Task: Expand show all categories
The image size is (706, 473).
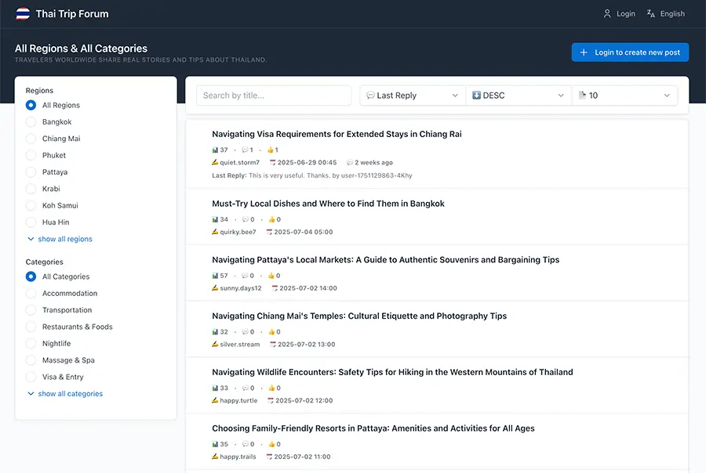Action: [x=65, y=393]
